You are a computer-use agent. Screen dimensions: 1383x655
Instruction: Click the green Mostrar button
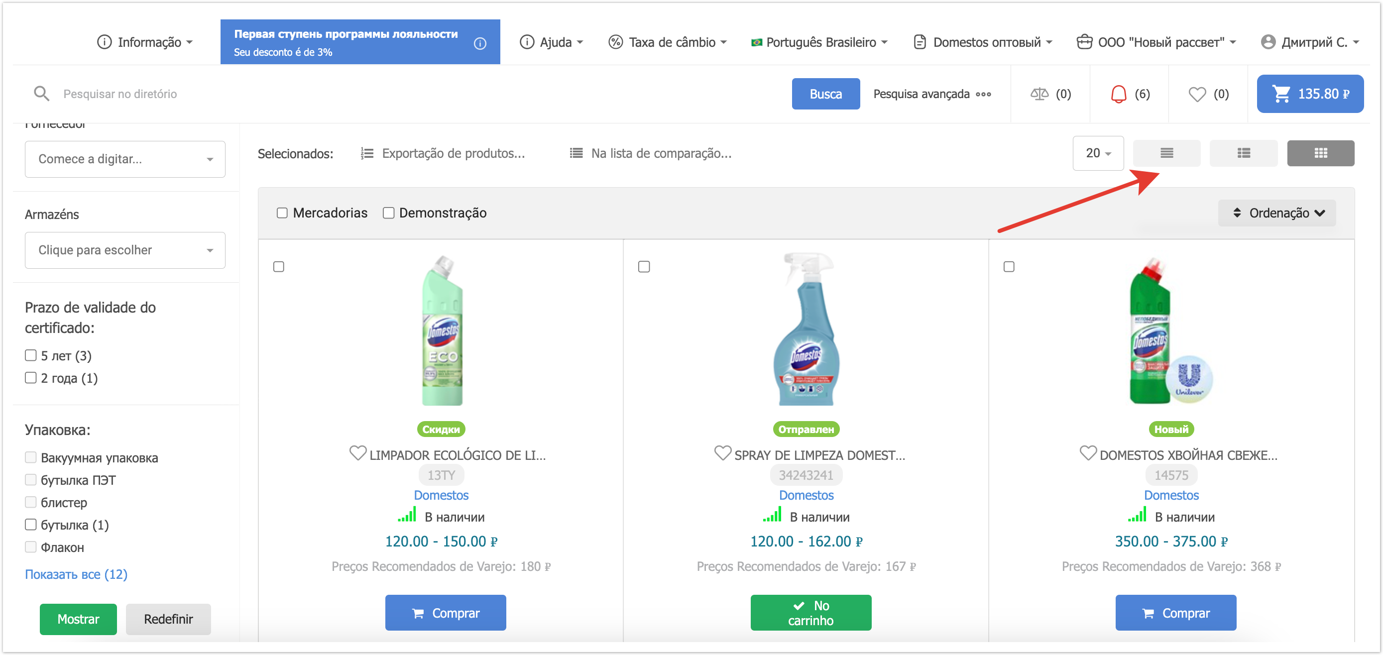coord(78,619)
